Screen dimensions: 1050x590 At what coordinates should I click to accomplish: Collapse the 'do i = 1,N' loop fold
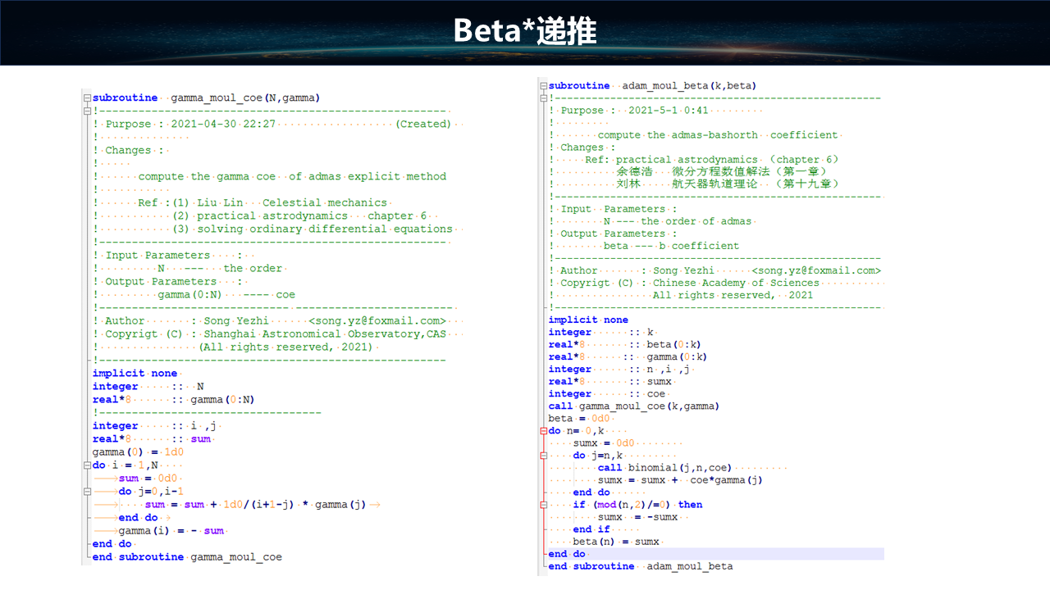point(88,465)
